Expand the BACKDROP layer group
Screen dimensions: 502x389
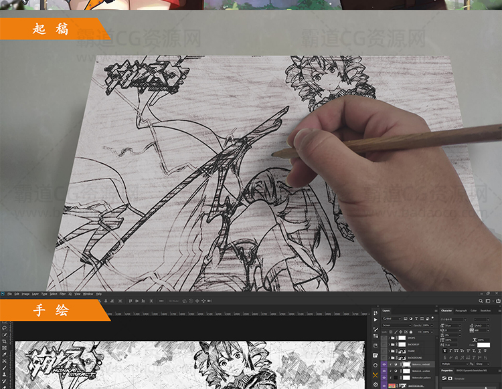390,345
